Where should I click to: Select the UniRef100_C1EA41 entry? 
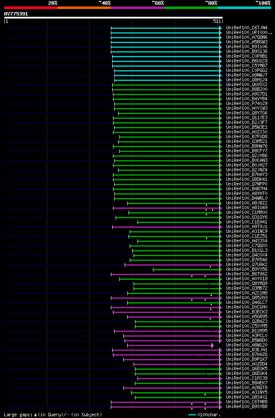pyautogui.click(x=247, y=222)
